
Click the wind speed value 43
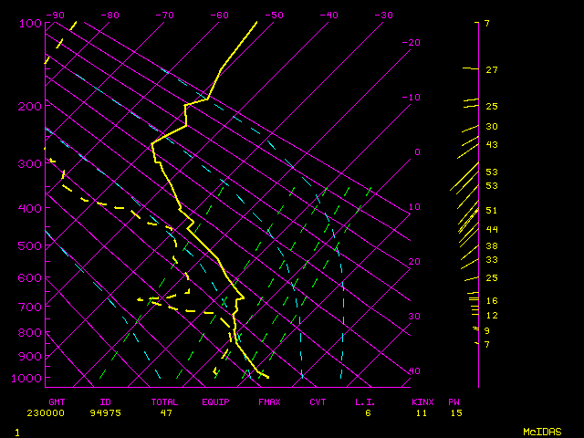point(491,145)
